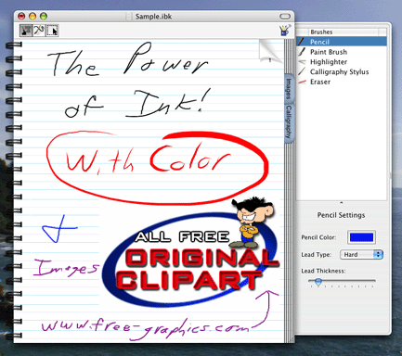Screen dimensions: 402x356
Task: Collapse the Pencil Settings panel divider arrow
Action: [342, 203]
